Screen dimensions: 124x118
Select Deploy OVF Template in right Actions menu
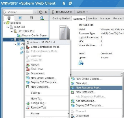point(96,106)
